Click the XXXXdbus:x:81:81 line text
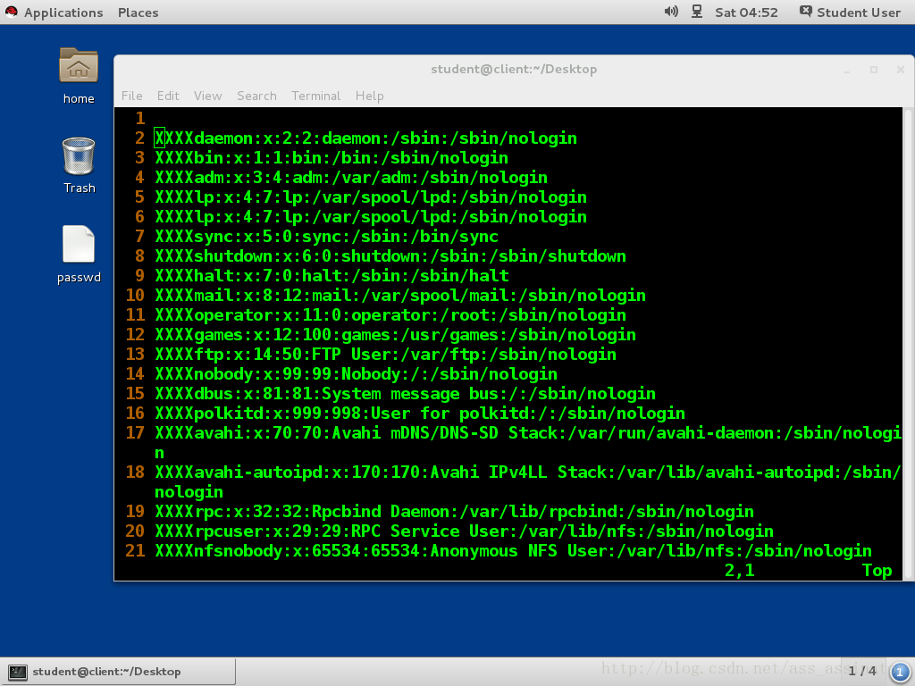 click(405, 394)
